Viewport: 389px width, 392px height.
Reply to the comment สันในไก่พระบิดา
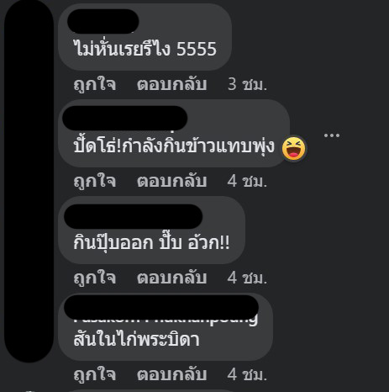[x=171, y=374]
